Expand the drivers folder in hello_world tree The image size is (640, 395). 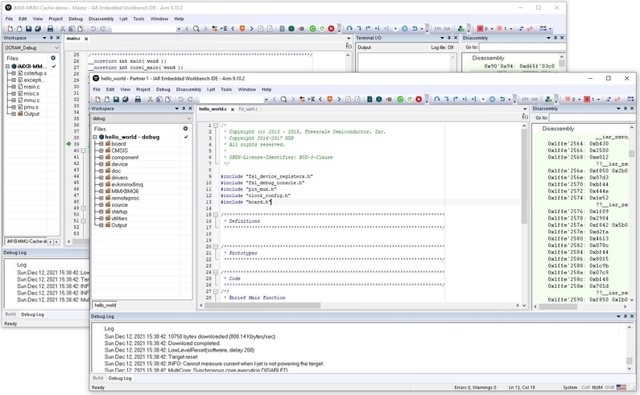click(x=101, y=178)
